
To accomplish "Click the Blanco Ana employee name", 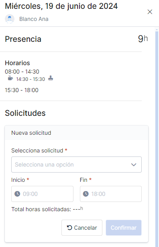I will coord(34,19).
